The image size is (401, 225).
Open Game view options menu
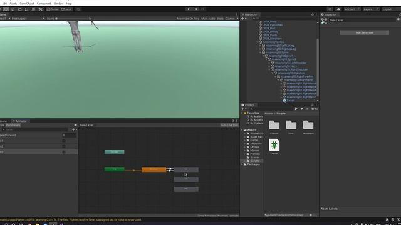point(237,14)
